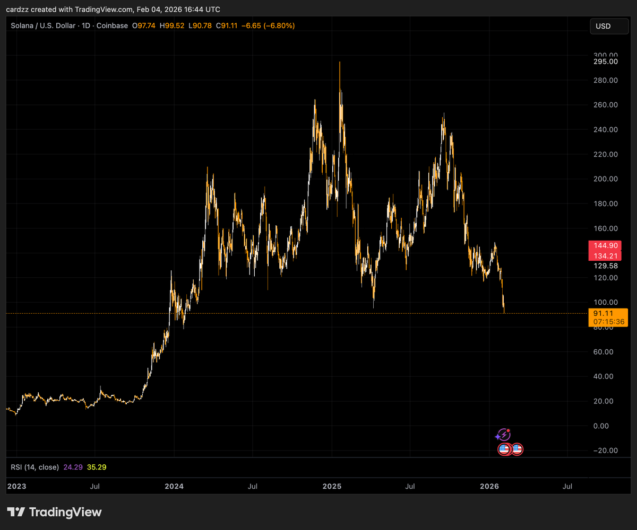
Task: Click the 220.00 price axis tick
Action: [x=606, y=154]
